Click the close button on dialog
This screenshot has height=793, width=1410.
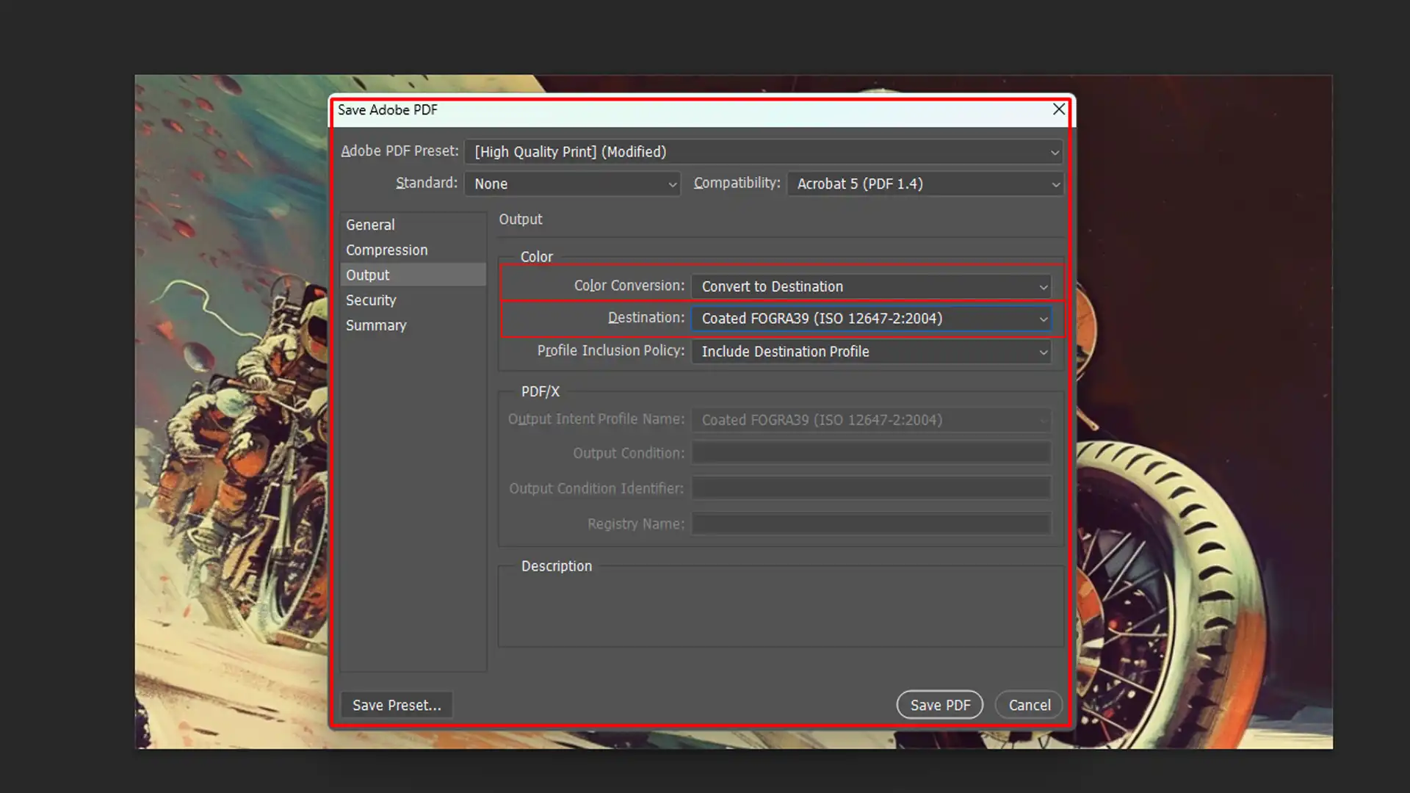1057,109
